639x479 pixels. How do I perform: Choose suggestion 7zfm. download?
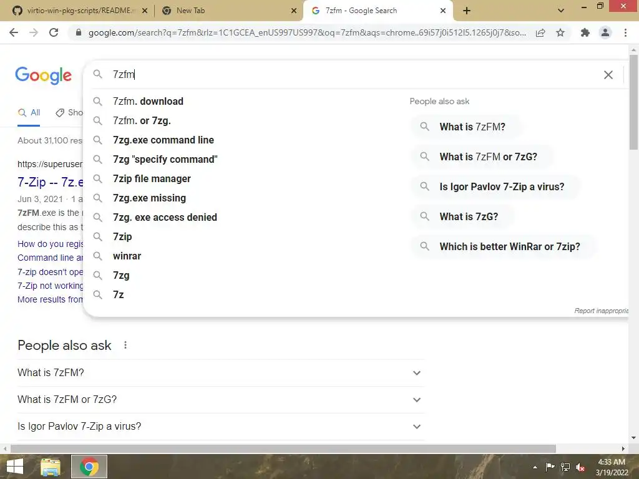pos(245,102)
